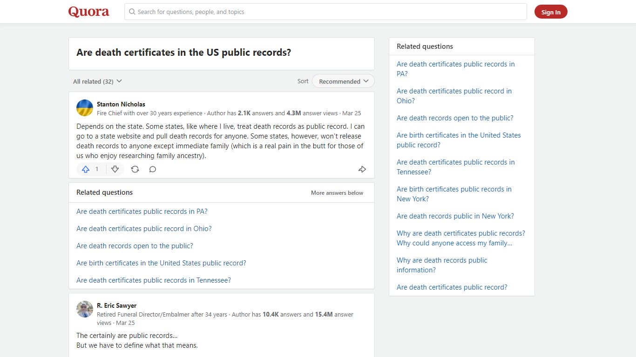The image size is (636, 357).
Task: Open sidebar link about death certificates in PA
Action: tap(456, 69)
